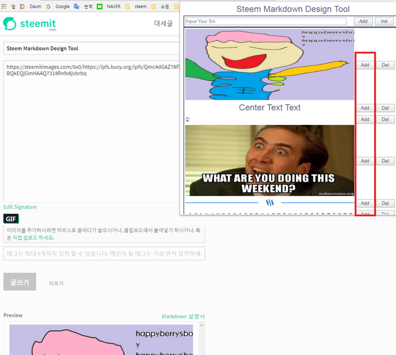Select the cartoon drawing thumbnail in tool

coord(270,64)
